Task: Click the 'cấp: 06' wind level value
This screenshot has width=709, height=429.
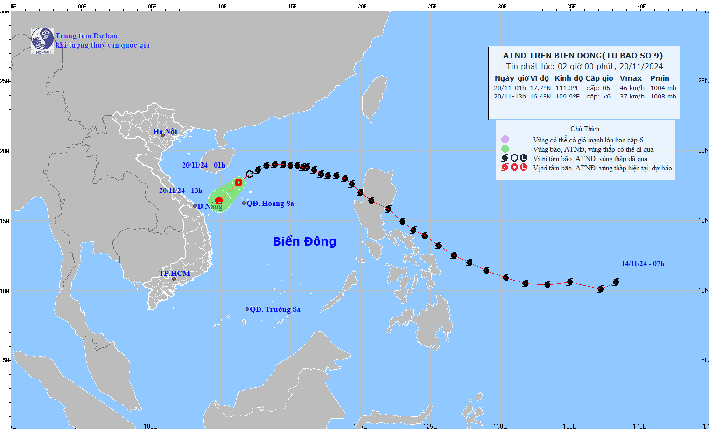Action: coord(598,88)
